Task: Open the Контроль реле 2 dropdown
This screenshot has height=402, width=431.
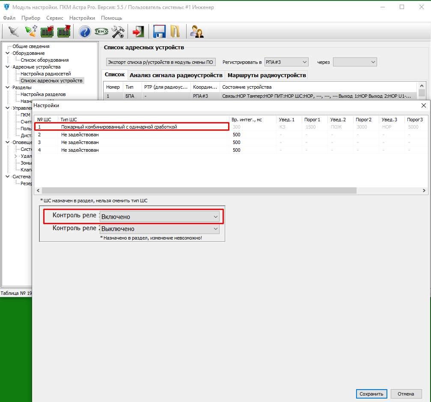Action: coord(159,229)
